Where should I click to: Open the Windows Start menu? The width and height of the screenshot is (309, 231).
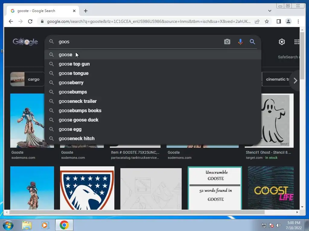[8, 225]
